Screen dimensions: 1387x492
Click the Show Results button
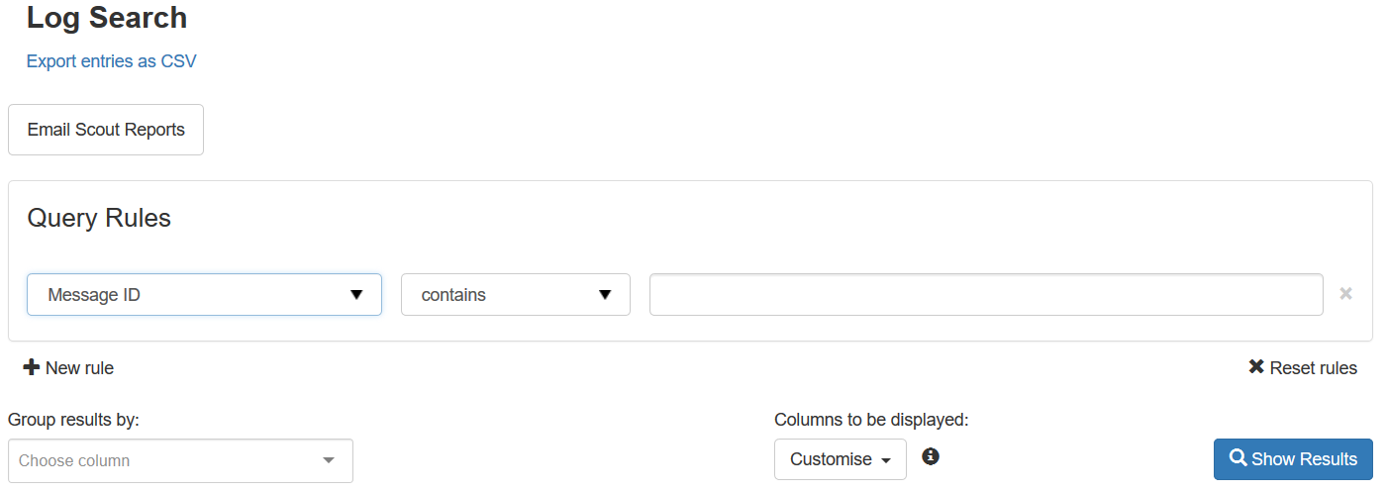[x=1293, y=459]
